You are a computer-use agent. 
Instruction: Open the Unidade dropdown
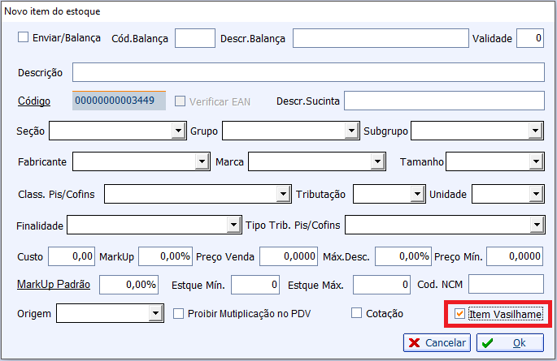click(x=534, y=194)
